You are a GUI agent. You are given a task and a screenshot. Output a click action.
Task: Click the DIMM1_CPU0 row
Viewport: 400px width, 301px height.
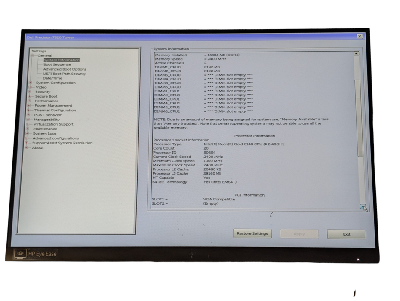click(x=187, y=67)
